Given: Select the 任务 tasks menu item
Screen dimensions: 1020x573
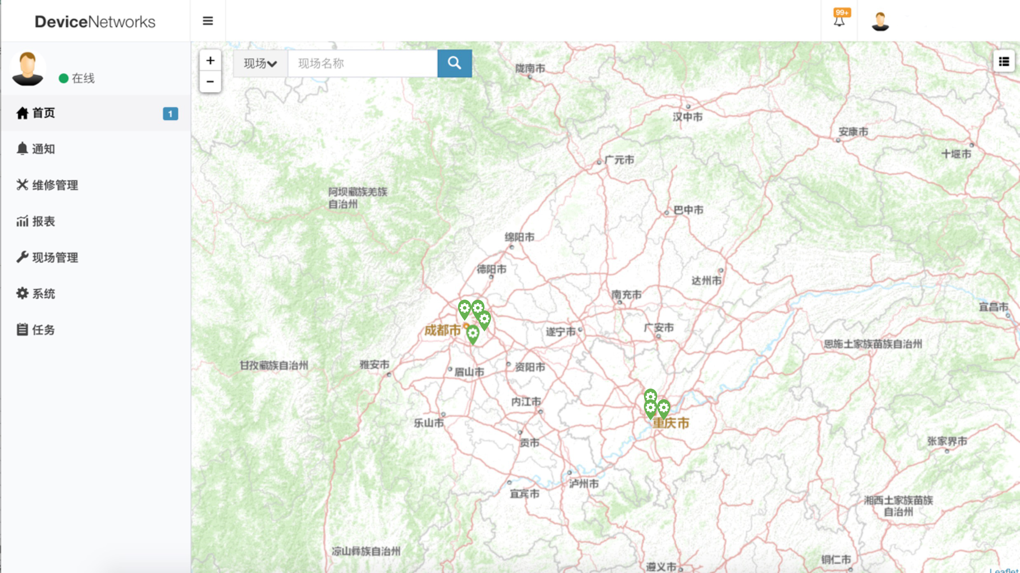Looking at the screenshot, I should tap(44, 330).
